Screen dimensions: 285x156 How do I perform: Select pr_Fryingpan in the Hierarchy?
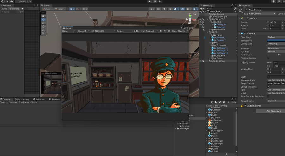(219, 45)
